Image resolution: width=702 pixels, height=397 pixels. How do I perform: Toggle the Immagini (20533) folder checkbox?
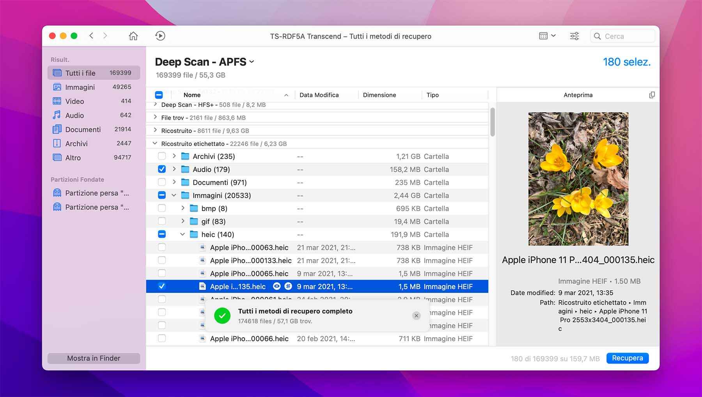tap(162, 195)
